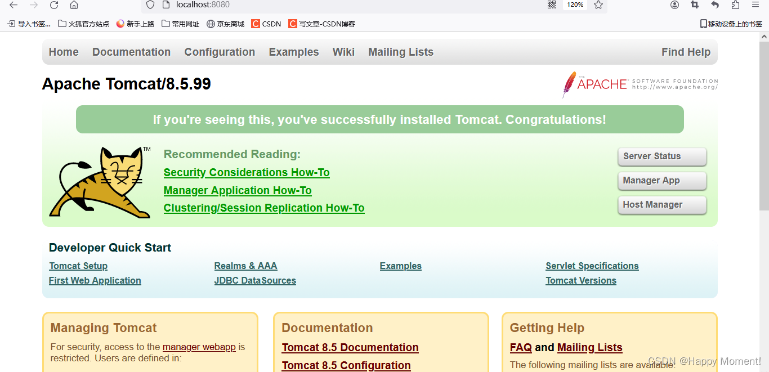Open the 京东商城 bookmark
This screenshot has width=769, height=372.
[x=225, y=24]
